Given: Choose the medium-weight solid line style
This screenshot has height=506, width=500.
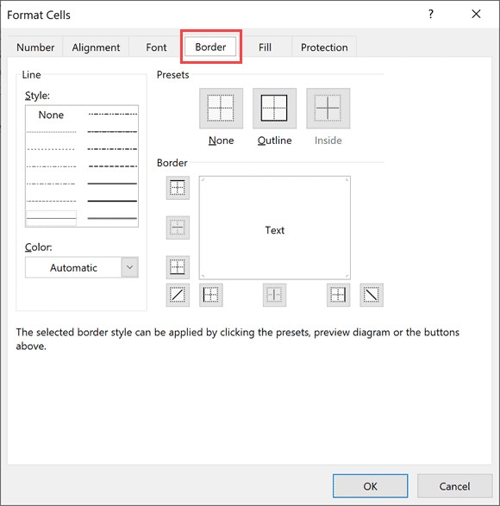Looking at the screenshot, I should coord(112,184).
